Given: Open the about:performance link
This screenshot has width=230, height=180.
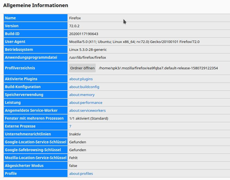Looking at the screenshot, I should click(x=86, y=103).
